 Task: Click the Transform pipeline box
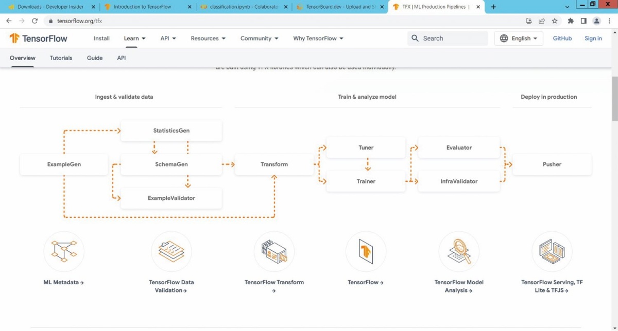pyautogui.click(x=274, y=164)
